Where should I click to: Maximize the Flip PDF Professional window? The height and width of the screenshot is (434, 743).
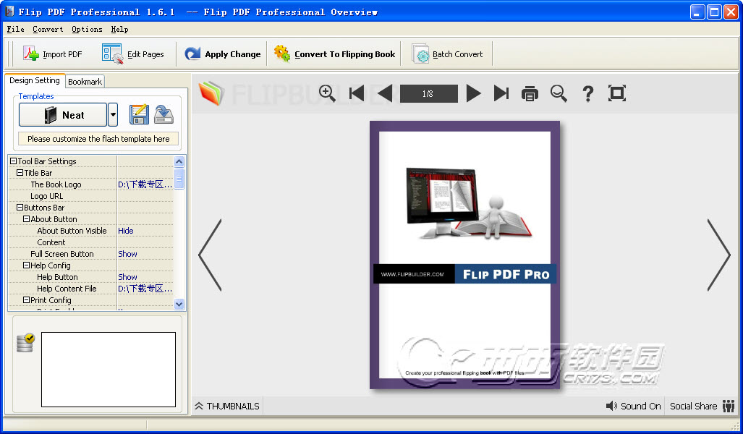pos(713,12)
